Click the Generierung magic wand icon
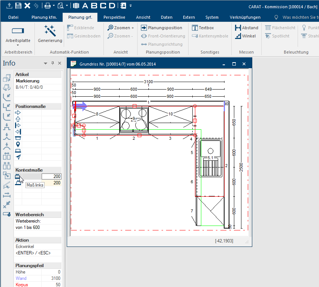The height and width of the screenshot is (287, 319). pos(50,31)
